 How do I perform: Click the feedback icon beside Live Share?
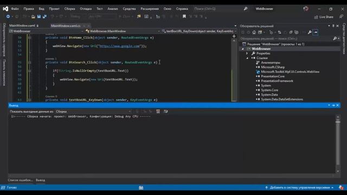pyautogui.click(x=341, y=17)
